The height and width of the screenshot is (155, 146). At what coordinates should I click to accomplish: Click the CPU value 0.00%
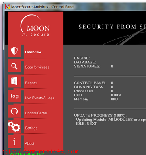click(x=116, y=95)
